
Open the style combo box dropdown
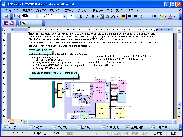tap(37, 16)
